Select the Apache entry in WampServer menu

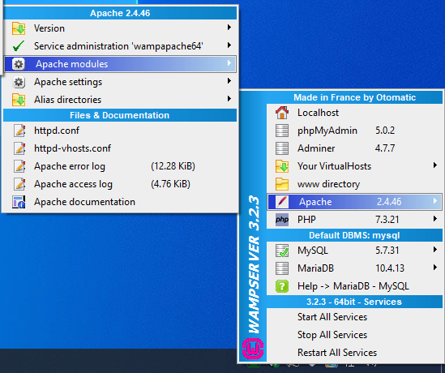point(354,202)
